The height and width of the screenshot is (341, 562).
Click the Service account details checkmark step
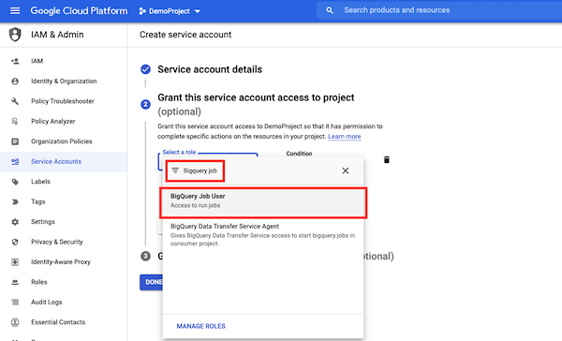click(145, 69)
